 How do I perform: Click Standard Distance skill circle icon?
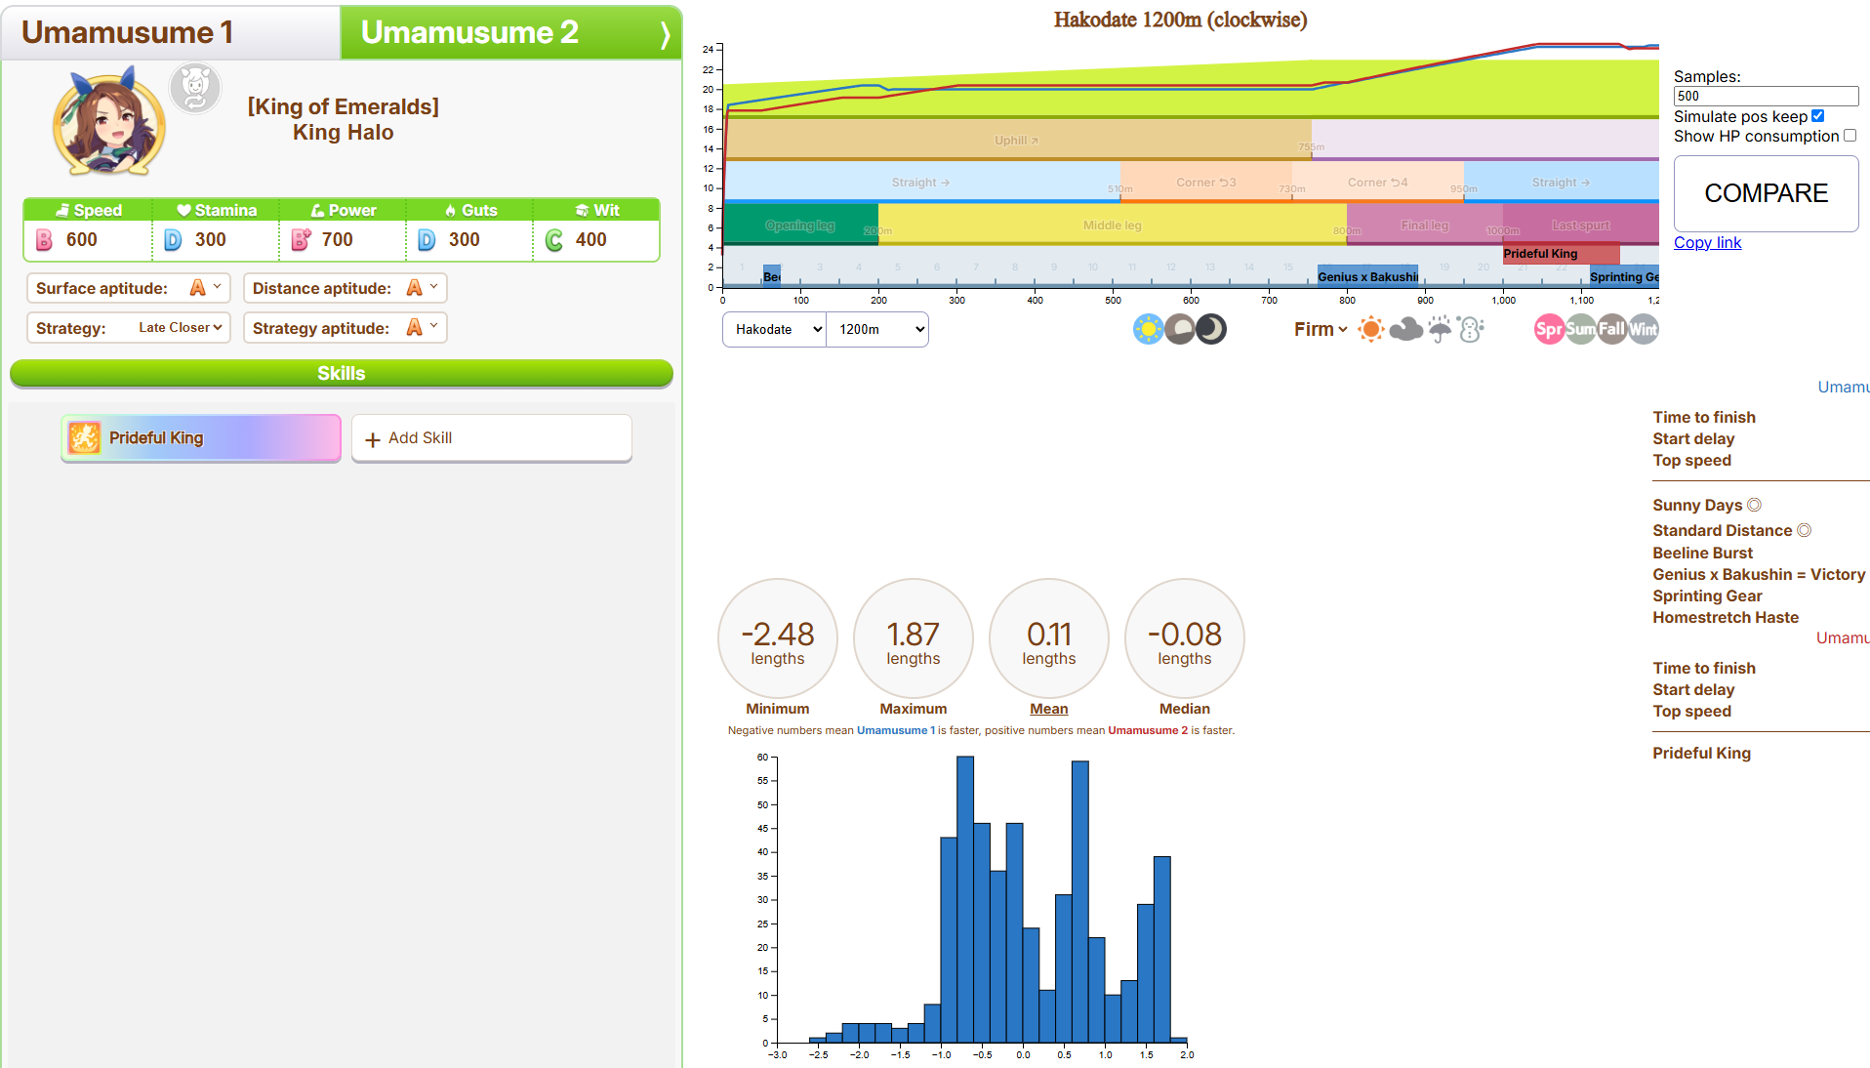[x=1804, y=530]
